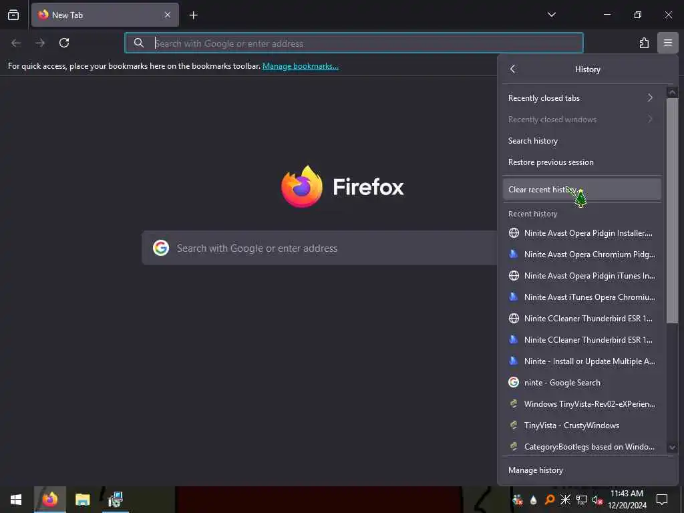Click muted volume tray icon

tap(597, 500)
